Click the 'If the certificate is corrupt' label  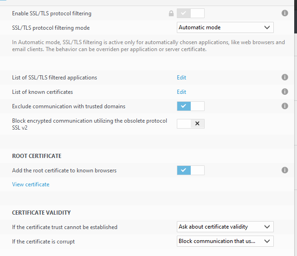43,242
